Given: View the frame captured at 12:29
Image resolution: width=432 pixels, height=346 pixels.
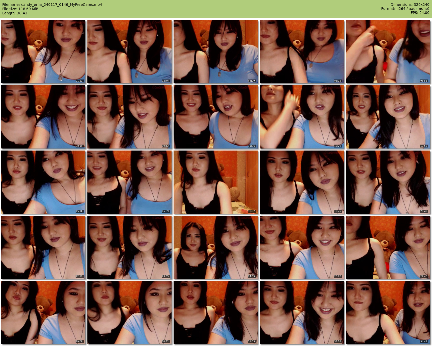Looking at the screenshot, I should [x=302, y=117].
